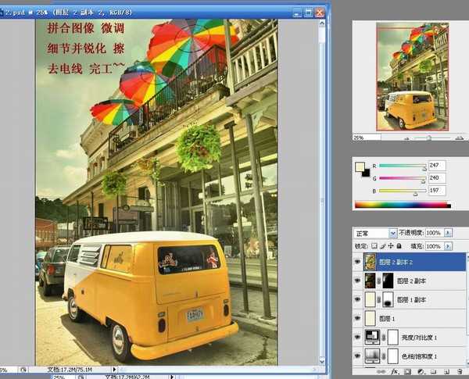Click the add layer style fx icon

coord(393,373)
